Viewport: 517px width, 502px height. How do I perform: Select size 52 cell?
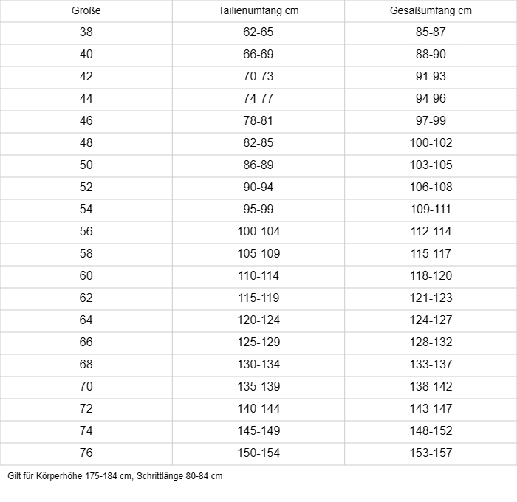tap(86, 188)
